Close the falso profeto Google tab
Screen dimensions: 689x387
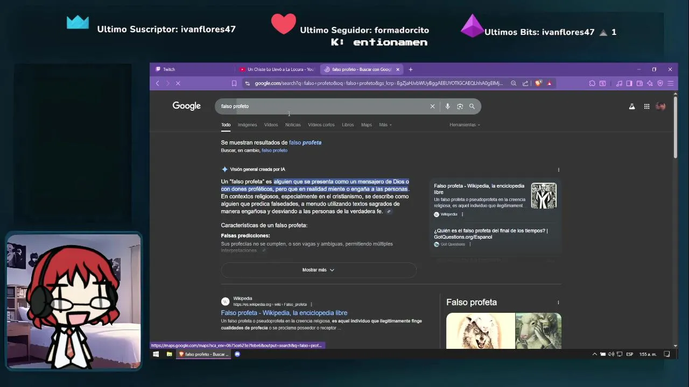point(398,69)
